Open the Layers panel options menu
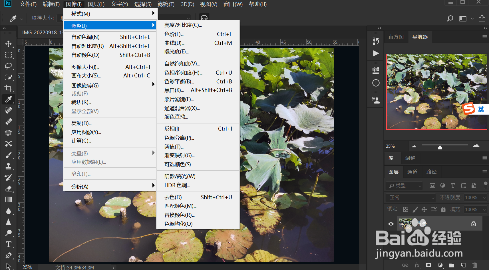The image size is (489, 270). 484,172
